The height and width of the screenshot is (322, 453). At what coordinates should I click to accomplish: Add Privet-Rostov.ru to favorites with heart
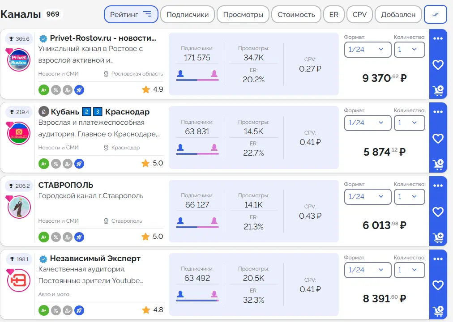[x=438, y=65]
